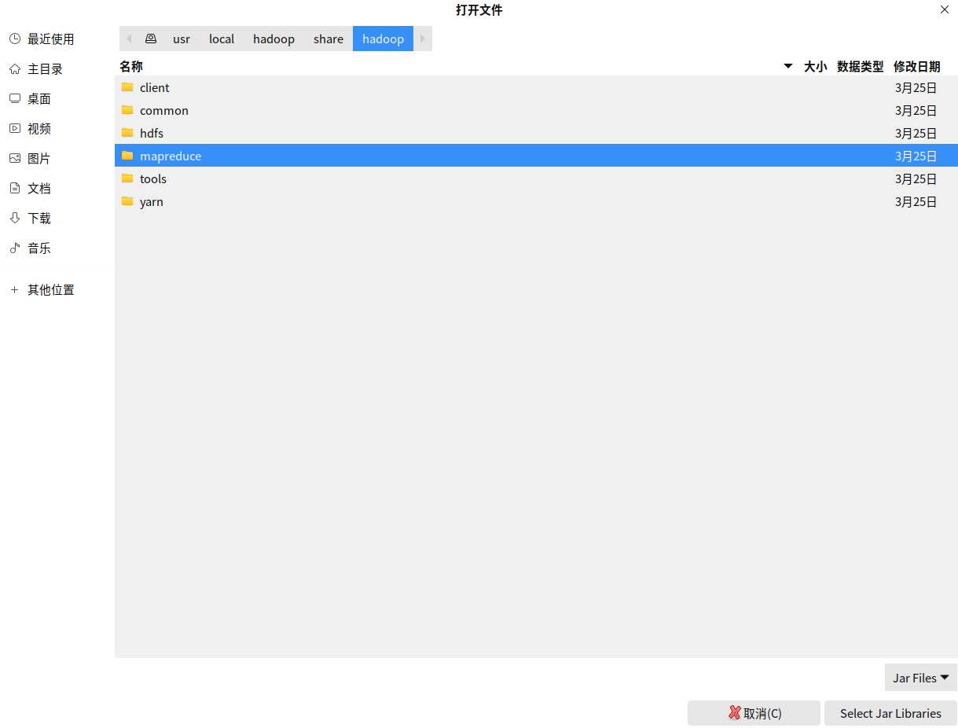Open Documents icon in sidebar

pyautogui.click(x=15, y=188)
